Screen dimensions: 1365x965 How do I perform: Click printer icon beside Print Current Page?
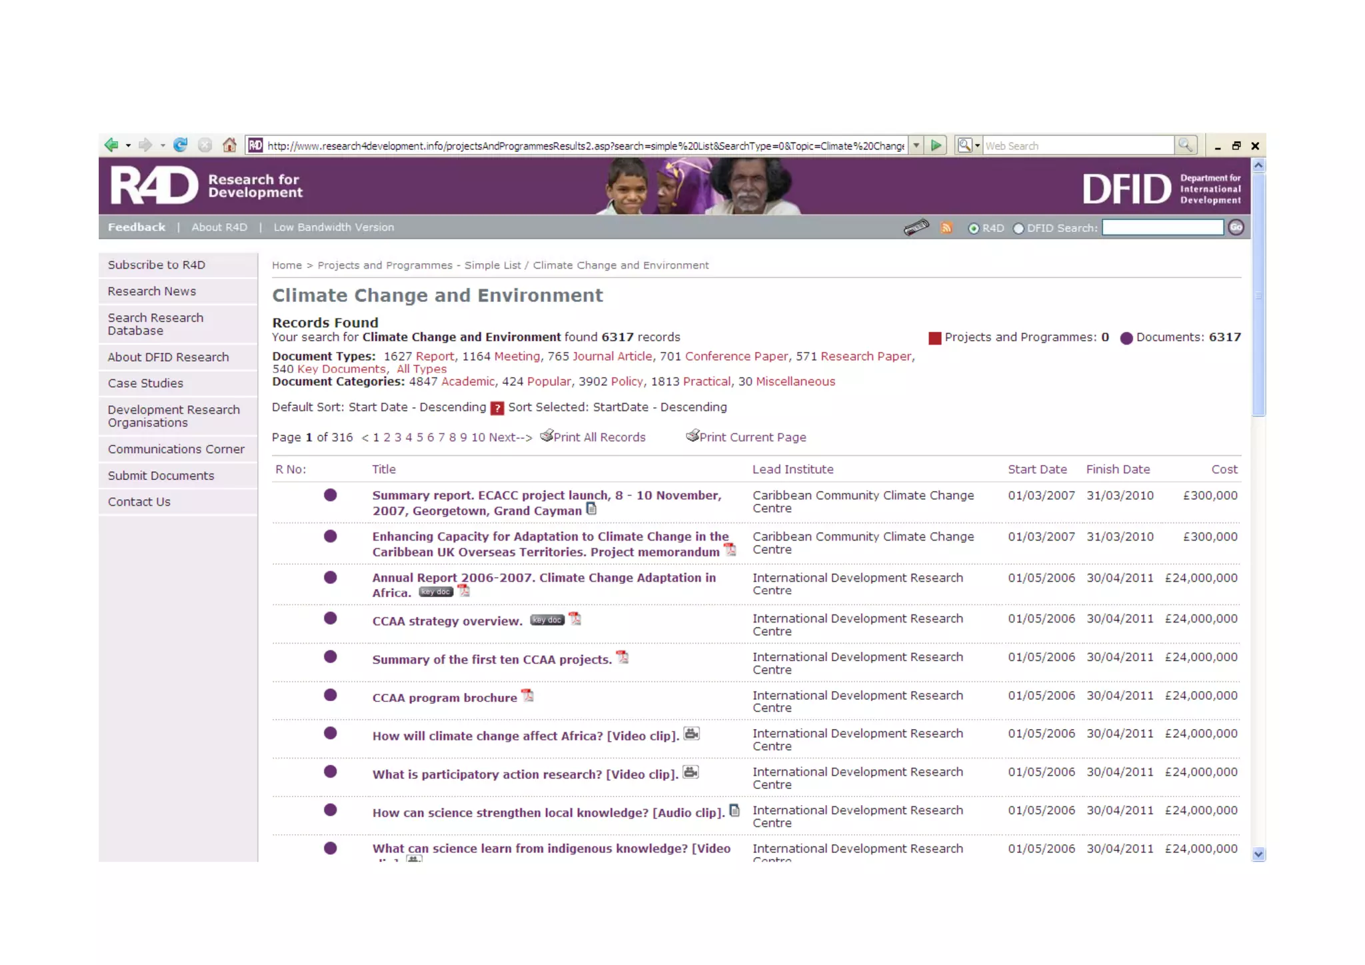(692, 436)
